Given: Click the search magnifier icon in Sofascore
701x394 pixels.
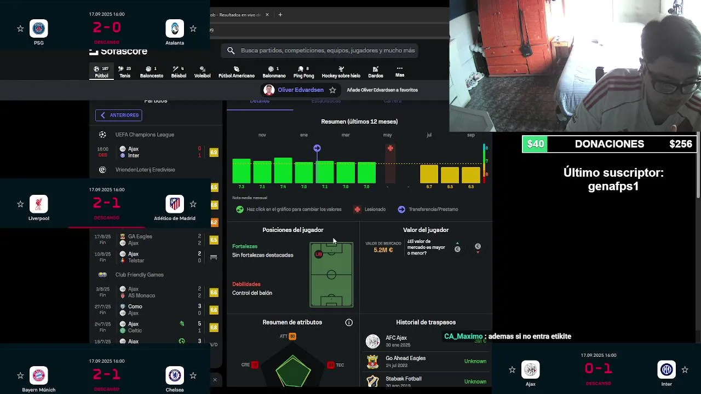Looking at the screenshot, I should (x=231, y=50).
